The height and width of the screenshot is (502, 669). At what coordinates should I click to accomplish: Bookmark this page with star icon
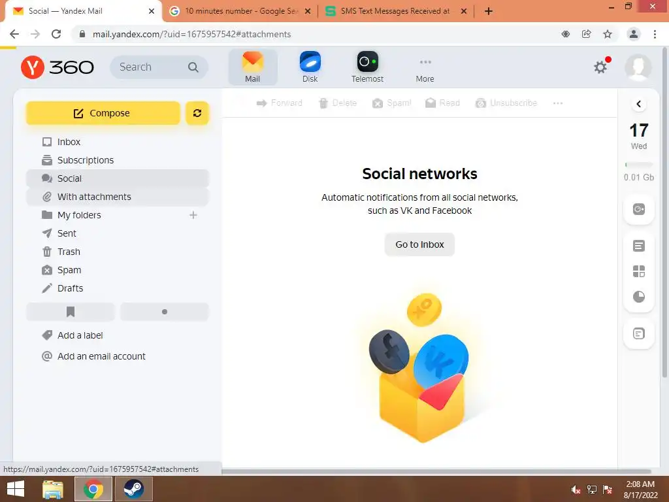pos(608,34)
